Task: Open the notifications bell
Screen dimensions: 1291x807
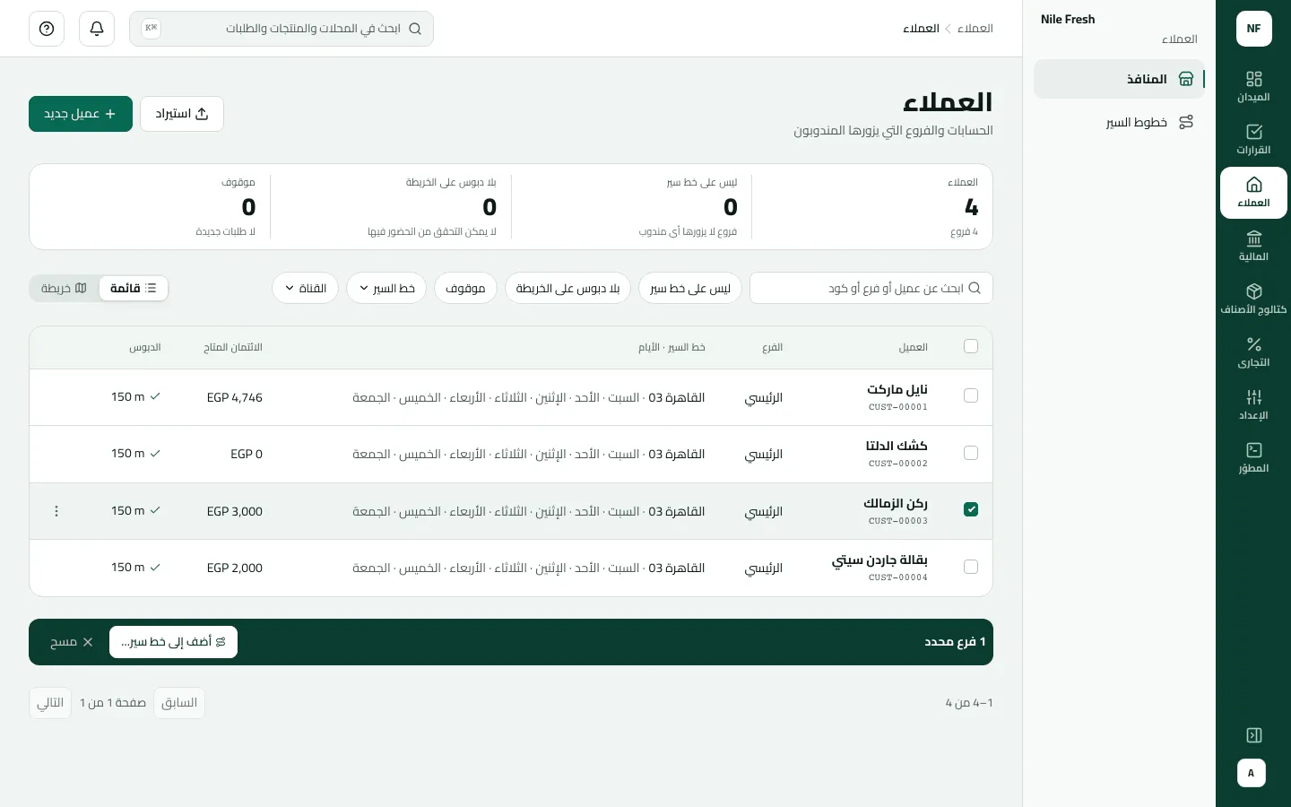Action: (97, 29)
